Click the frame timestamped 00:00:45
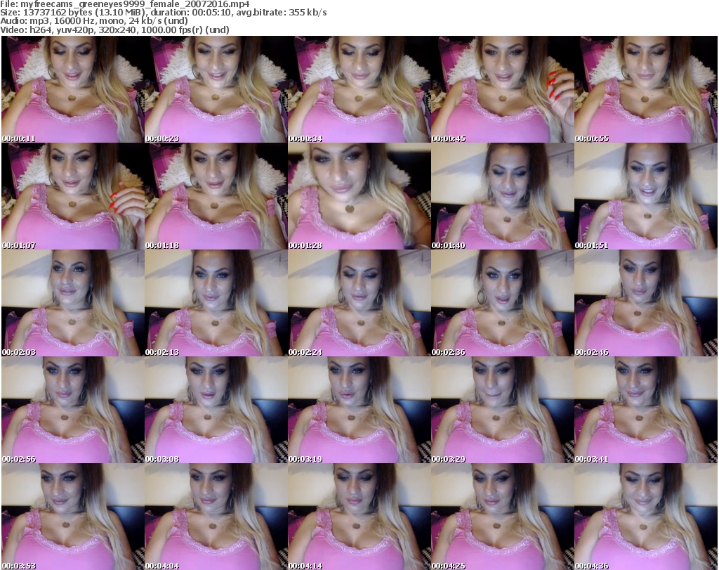 (502, 89)
